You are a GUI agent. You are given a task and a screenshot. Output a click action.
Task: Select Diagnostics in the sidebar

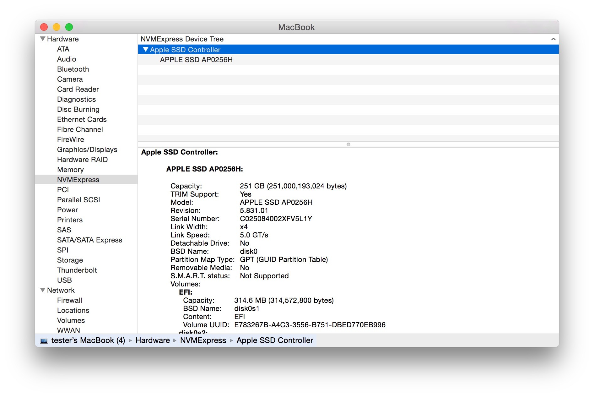(76, 99)
